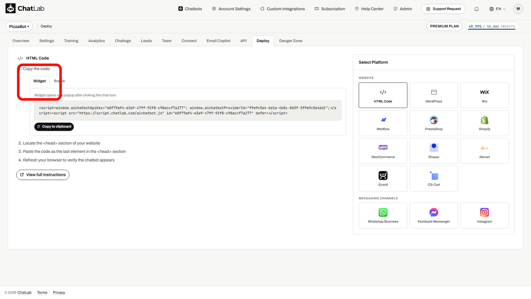The height and width of the screenshot is (299, 531).
Task: Click the credits usage progress indicator
Action: pyautogui.click(x=492, y=27)
